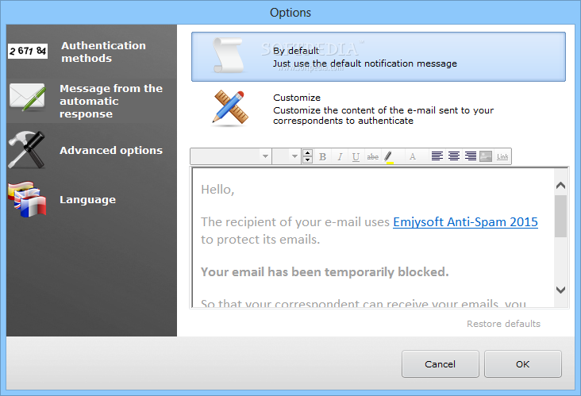581x396 pixels.
Task: Change the font color
Action: point(412,157)
